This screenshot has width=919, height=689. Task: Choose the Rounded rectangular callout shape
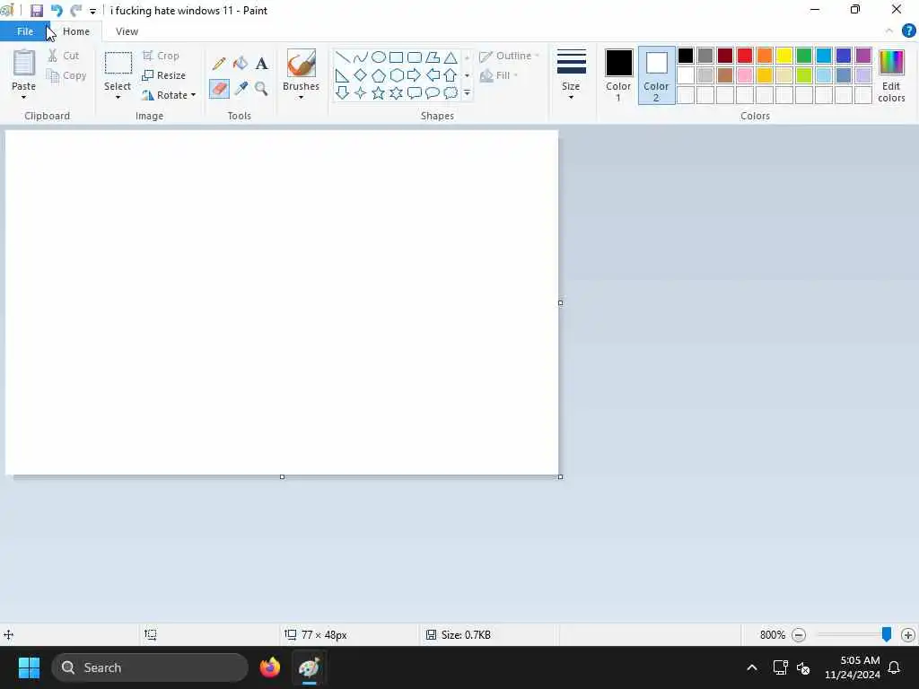coord(415,92)
